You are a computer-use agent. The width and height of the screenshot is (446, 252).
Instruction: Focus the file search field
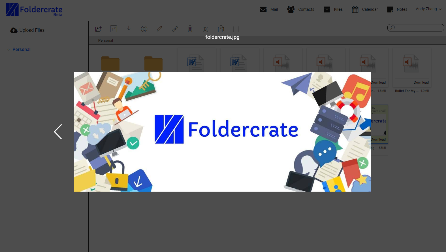point(415,28)
